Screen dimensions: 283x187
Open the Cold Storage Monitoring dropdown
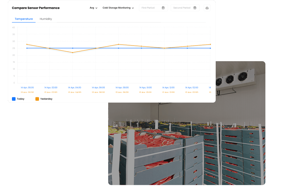click(x=118, y=8)
